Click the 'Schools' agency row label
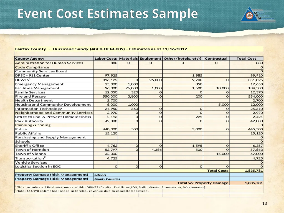 click(22, 141)
